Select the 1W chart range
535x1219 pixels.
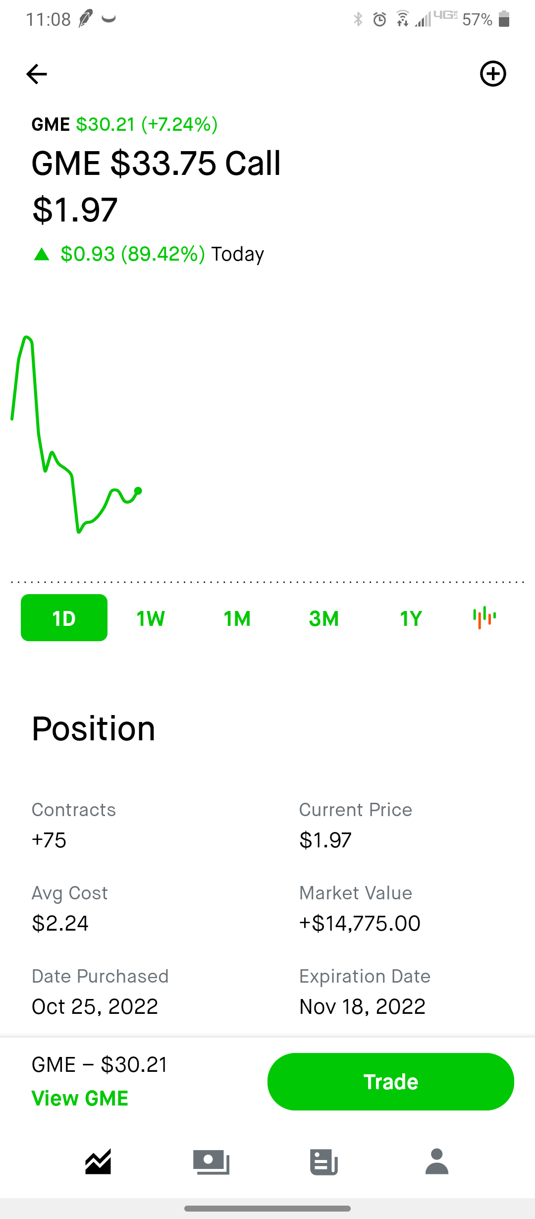pyautogui.click(x=151, y=618)
